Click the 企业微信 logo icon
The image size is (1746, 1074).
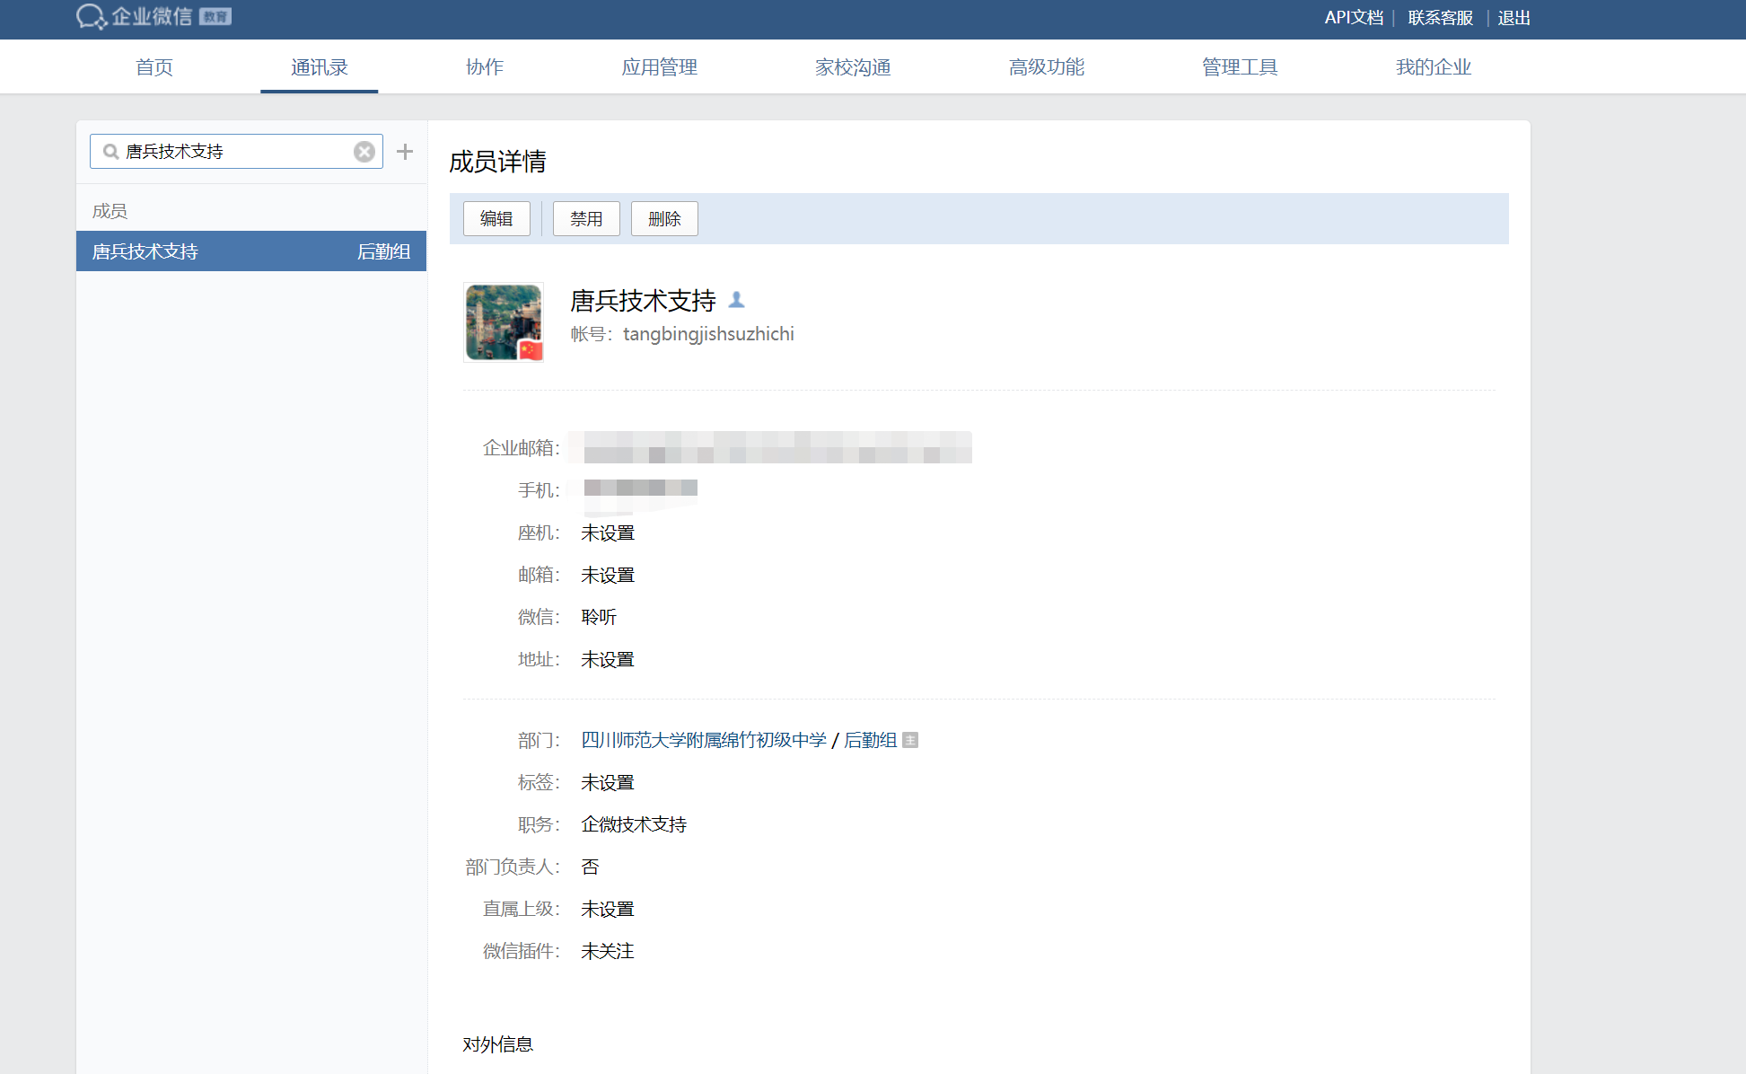tap(91, 17)
